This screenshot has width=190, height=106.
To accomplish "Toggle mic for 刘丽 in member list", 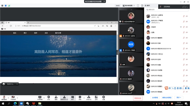I will tap(184, 32).
